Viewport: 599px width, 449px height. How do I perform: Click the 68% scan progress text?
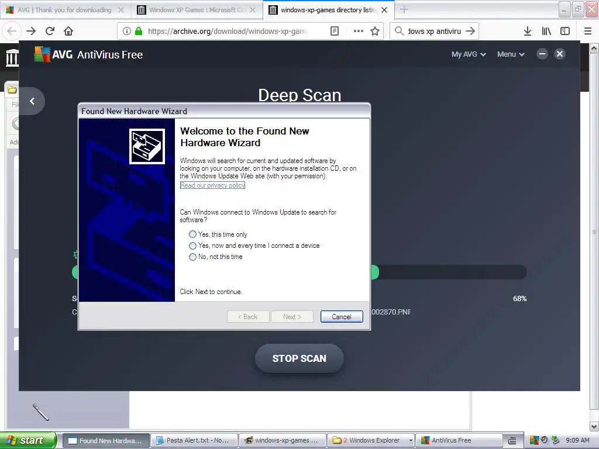519,299
